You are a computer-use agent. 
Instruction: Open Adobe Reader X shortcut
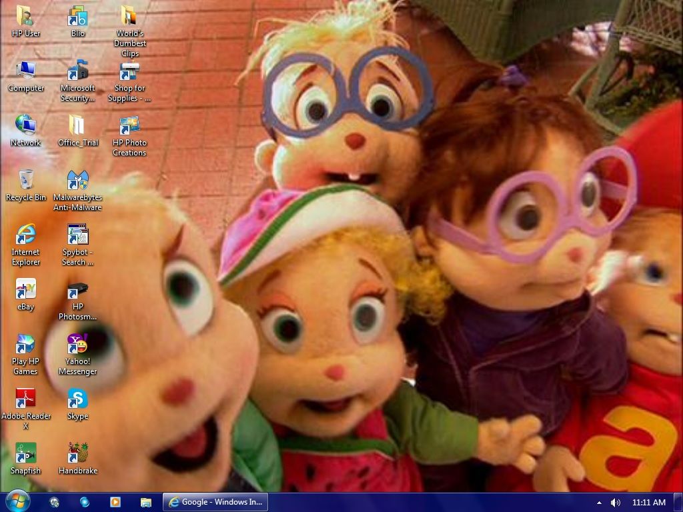tap(26, 409)
